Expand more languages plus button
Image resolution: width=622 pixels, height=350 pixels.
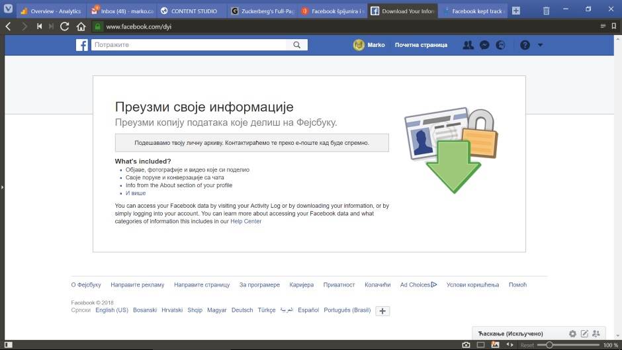[382, 311]
